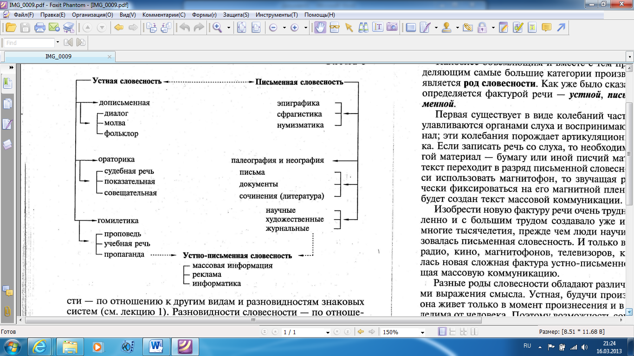Zoom in with the plus circle icon
The height and width of the screenshot is (356, 634).
294,28
